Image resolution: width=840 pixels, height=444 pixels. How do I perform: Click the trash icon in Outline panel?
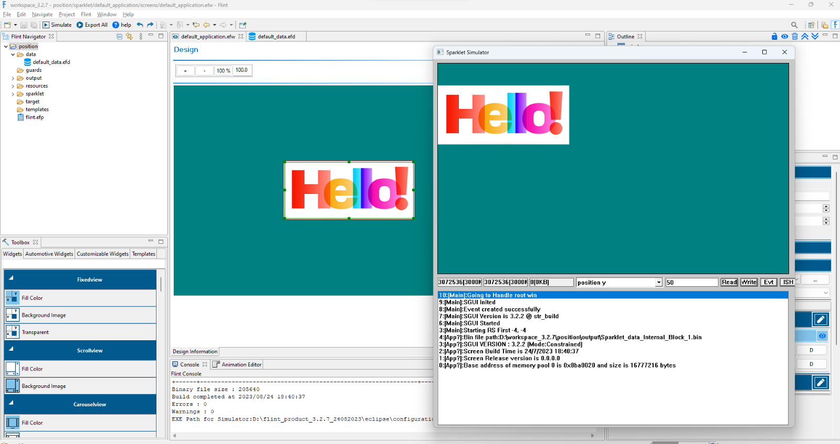pos(794,36)
